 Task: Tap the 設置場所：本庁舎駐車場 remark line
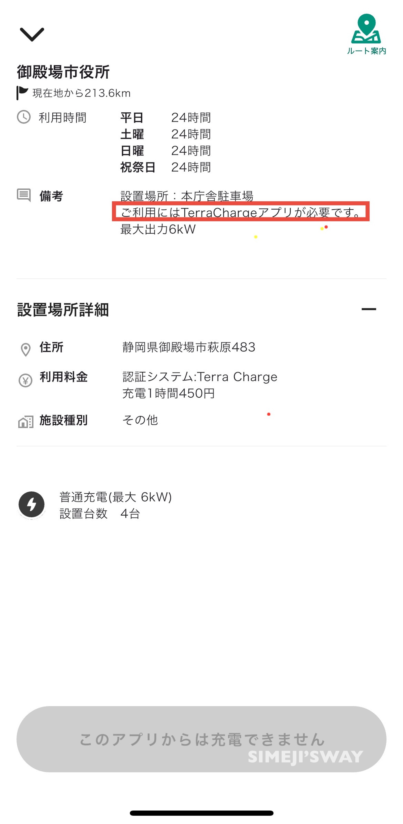[187, 196]
